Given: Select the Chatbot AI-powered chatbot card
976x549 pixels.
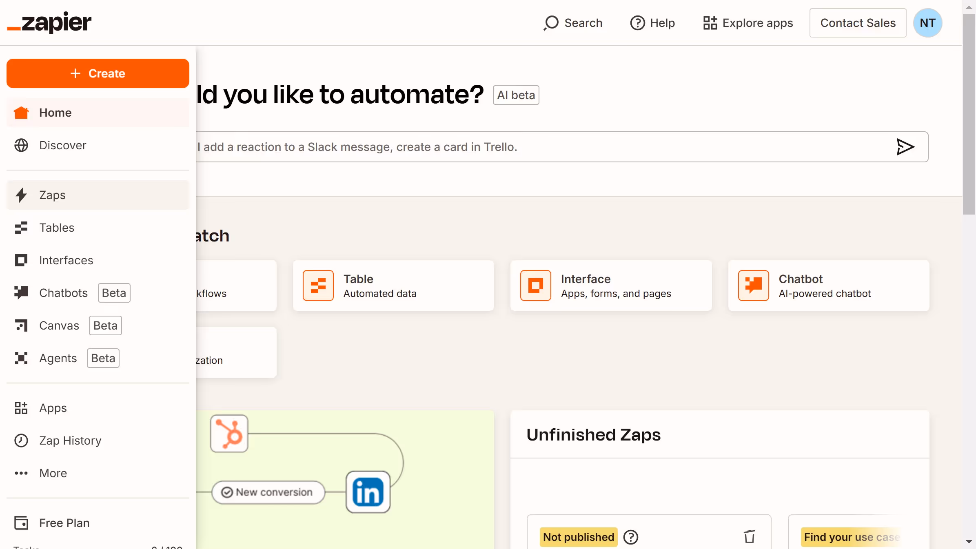Looking at the screenshot, I should coord(829,286).
